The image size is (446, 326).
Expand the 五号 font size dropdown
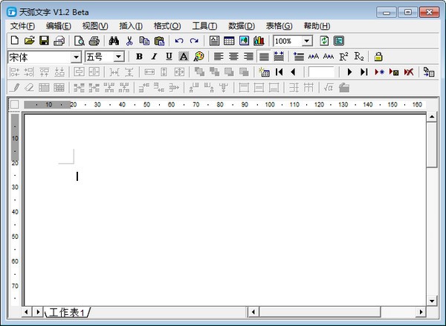118,57
